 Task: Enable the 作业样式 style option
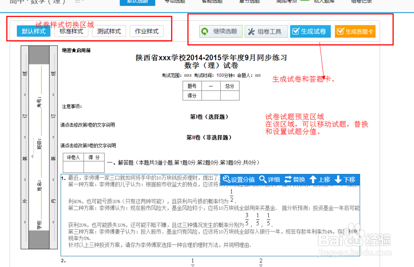point(147,31)
